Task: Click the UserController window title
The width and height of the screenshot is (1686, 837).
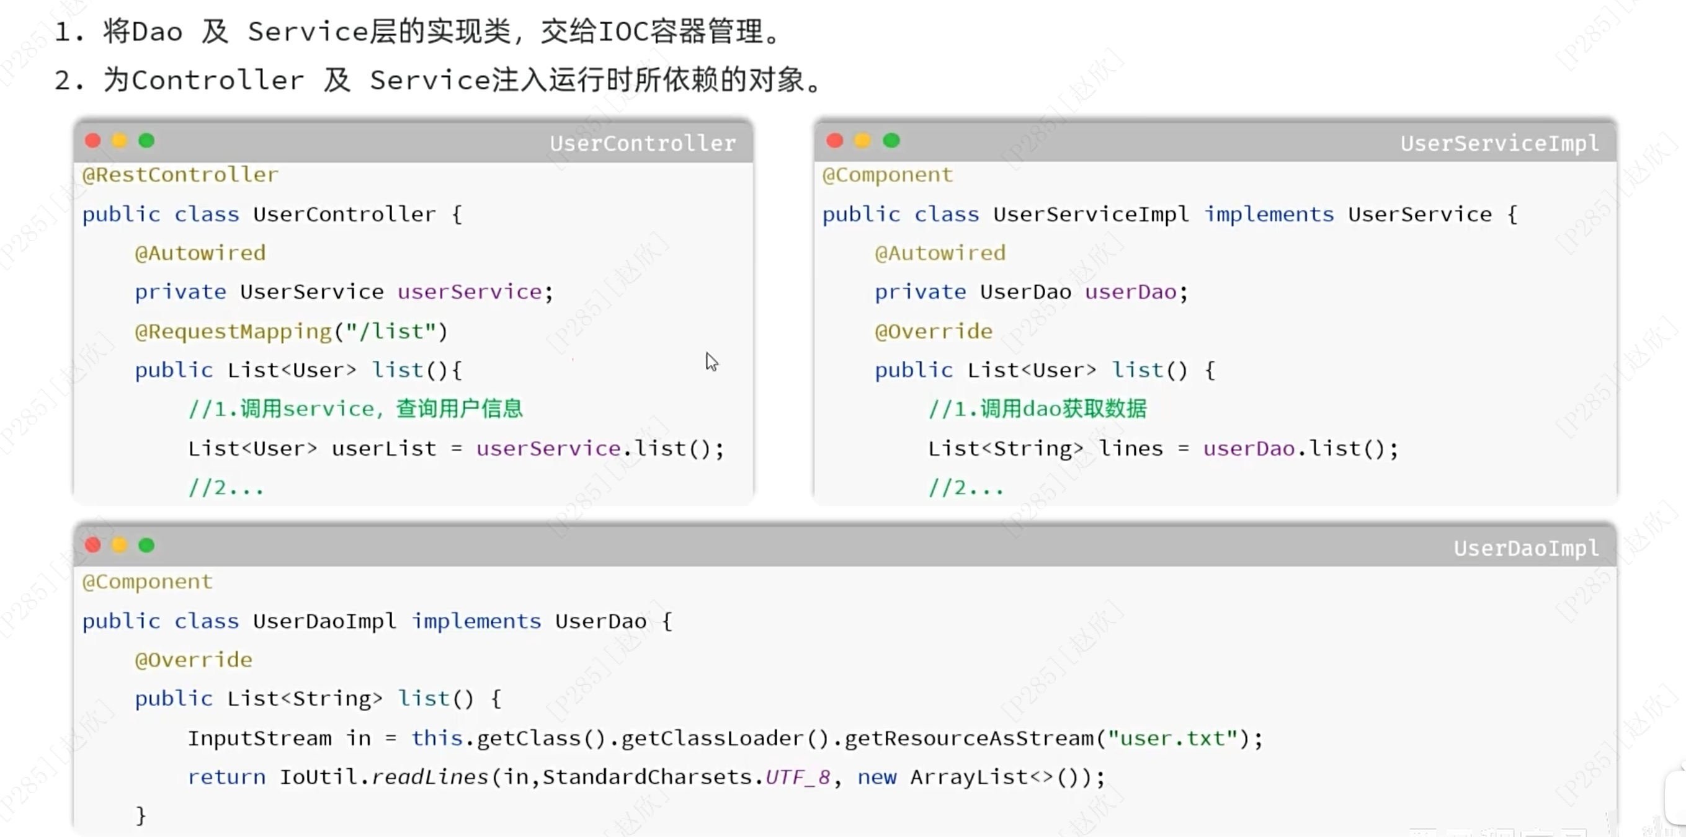Action: point(643,143)
